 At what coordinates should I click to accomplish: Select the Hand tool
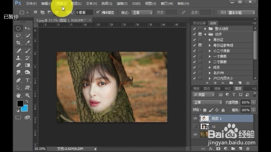tap(18, 95)
